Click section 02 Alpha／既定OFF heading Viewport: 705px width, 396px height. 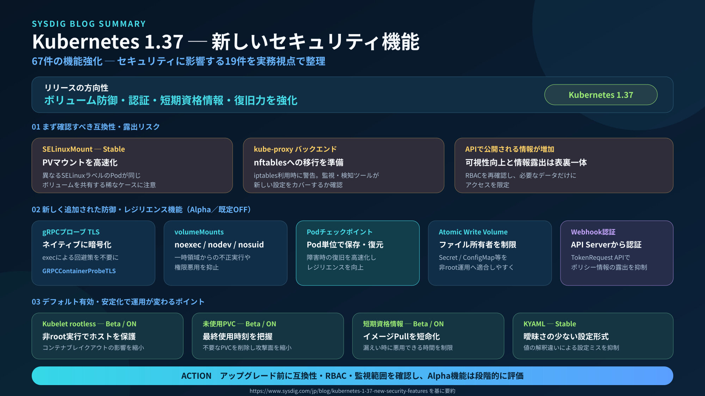click(142, 209)
